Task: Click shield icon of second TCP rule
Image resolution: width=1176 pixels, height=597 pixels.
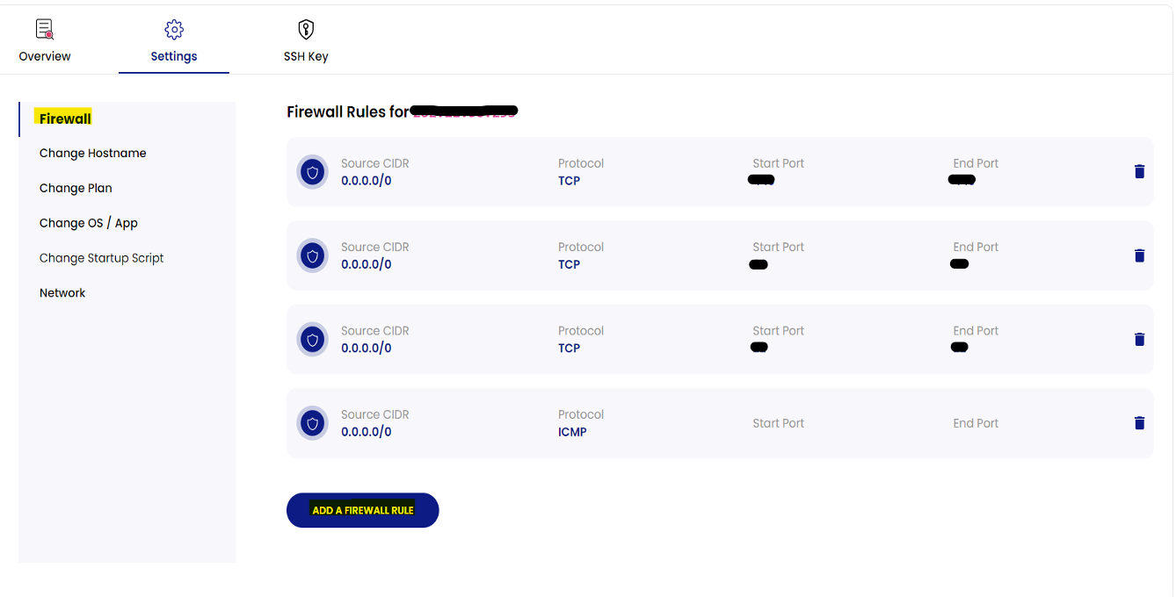Action: [x=312, y=255]
